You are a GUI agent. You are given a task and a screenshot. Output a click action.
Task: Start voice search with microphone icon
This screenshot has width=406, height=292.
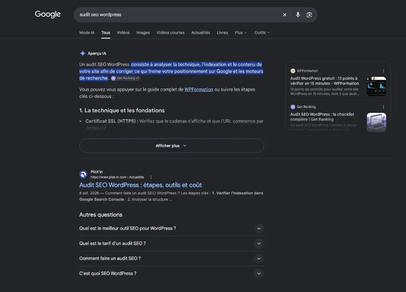[298, 15]
